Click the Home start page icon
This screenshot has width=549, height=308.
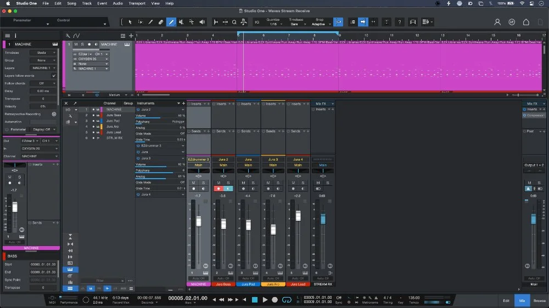point(526,22)
